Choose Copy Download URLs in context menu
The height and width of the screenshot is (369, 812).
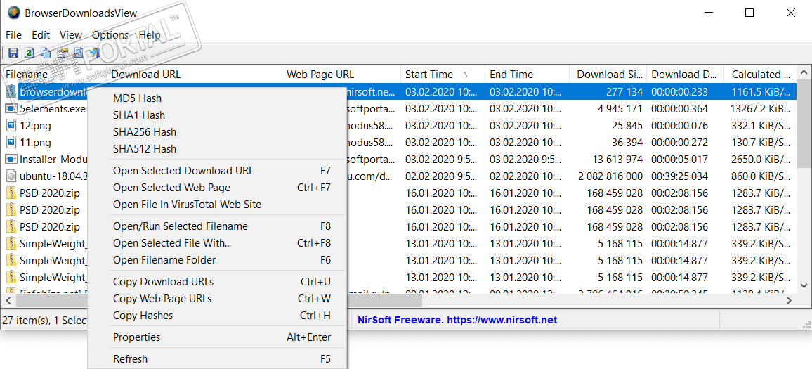163,282
